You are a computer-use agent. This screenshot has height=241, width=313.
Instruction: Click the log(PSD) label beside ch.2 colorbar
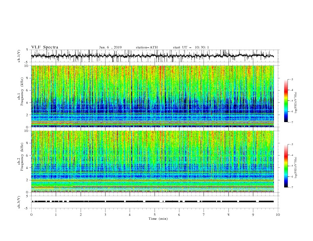[x=296, y=167]
